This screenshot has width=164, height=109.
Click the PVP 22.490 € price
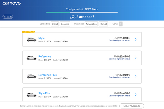click(x=122, y=56)
